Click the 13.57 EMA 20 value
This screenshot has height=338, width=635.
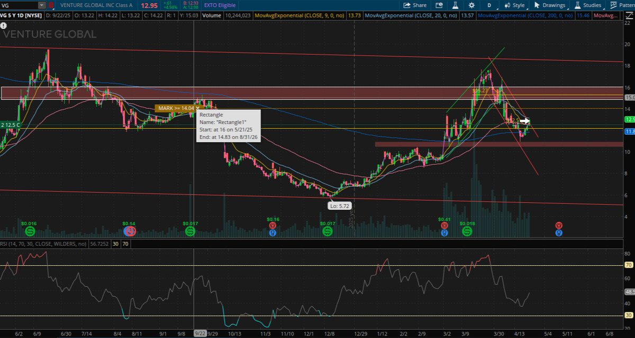(x=467, y=15)
